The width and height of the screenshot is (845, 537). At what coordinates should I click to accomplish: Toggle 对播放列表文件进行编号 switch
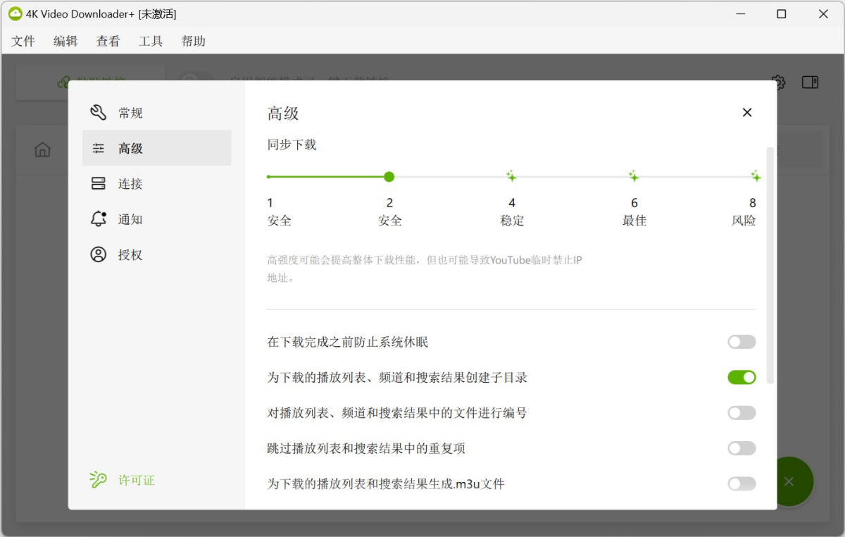741,413
